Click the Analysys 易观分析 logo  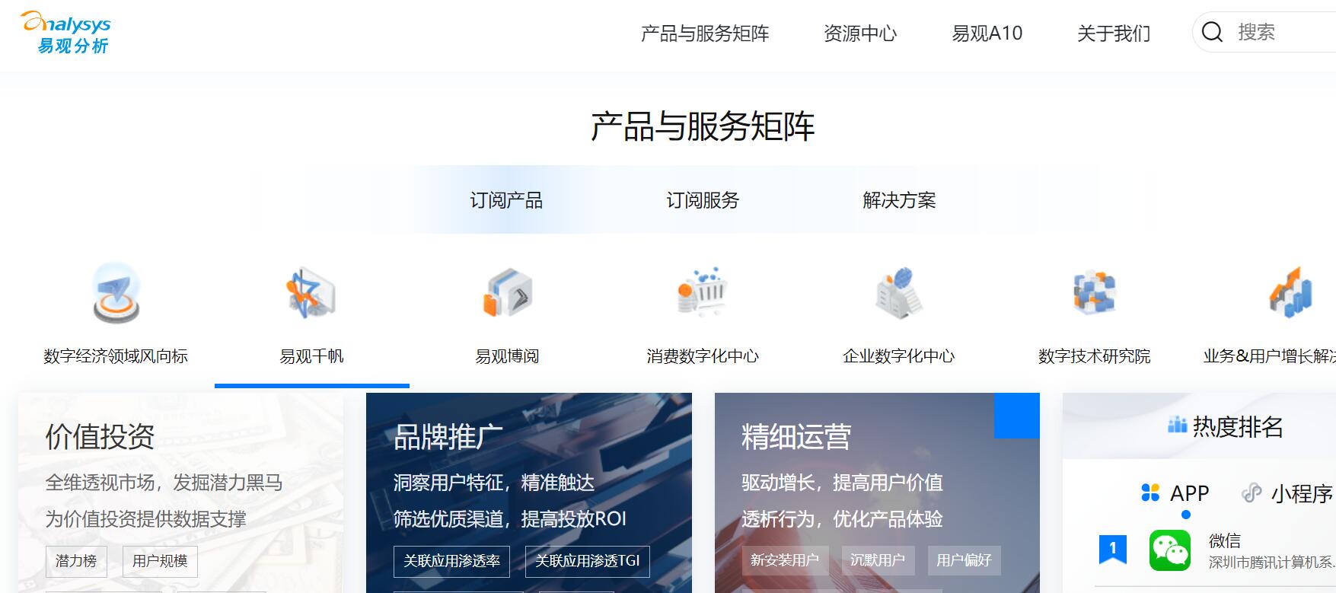coord(67,33)
